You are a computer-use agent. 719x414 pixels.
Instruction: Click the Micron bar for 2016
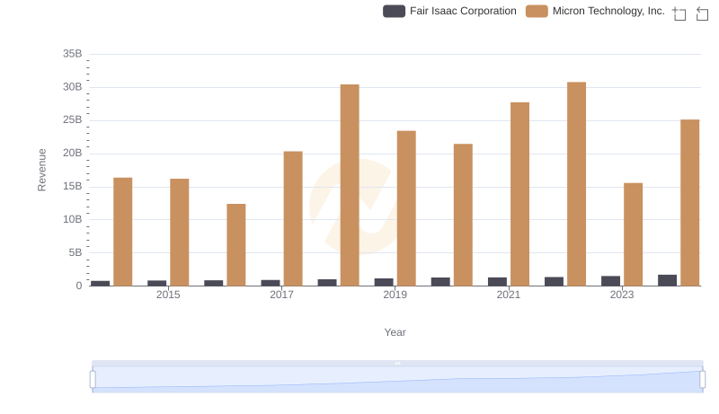(x=236, y=245)
